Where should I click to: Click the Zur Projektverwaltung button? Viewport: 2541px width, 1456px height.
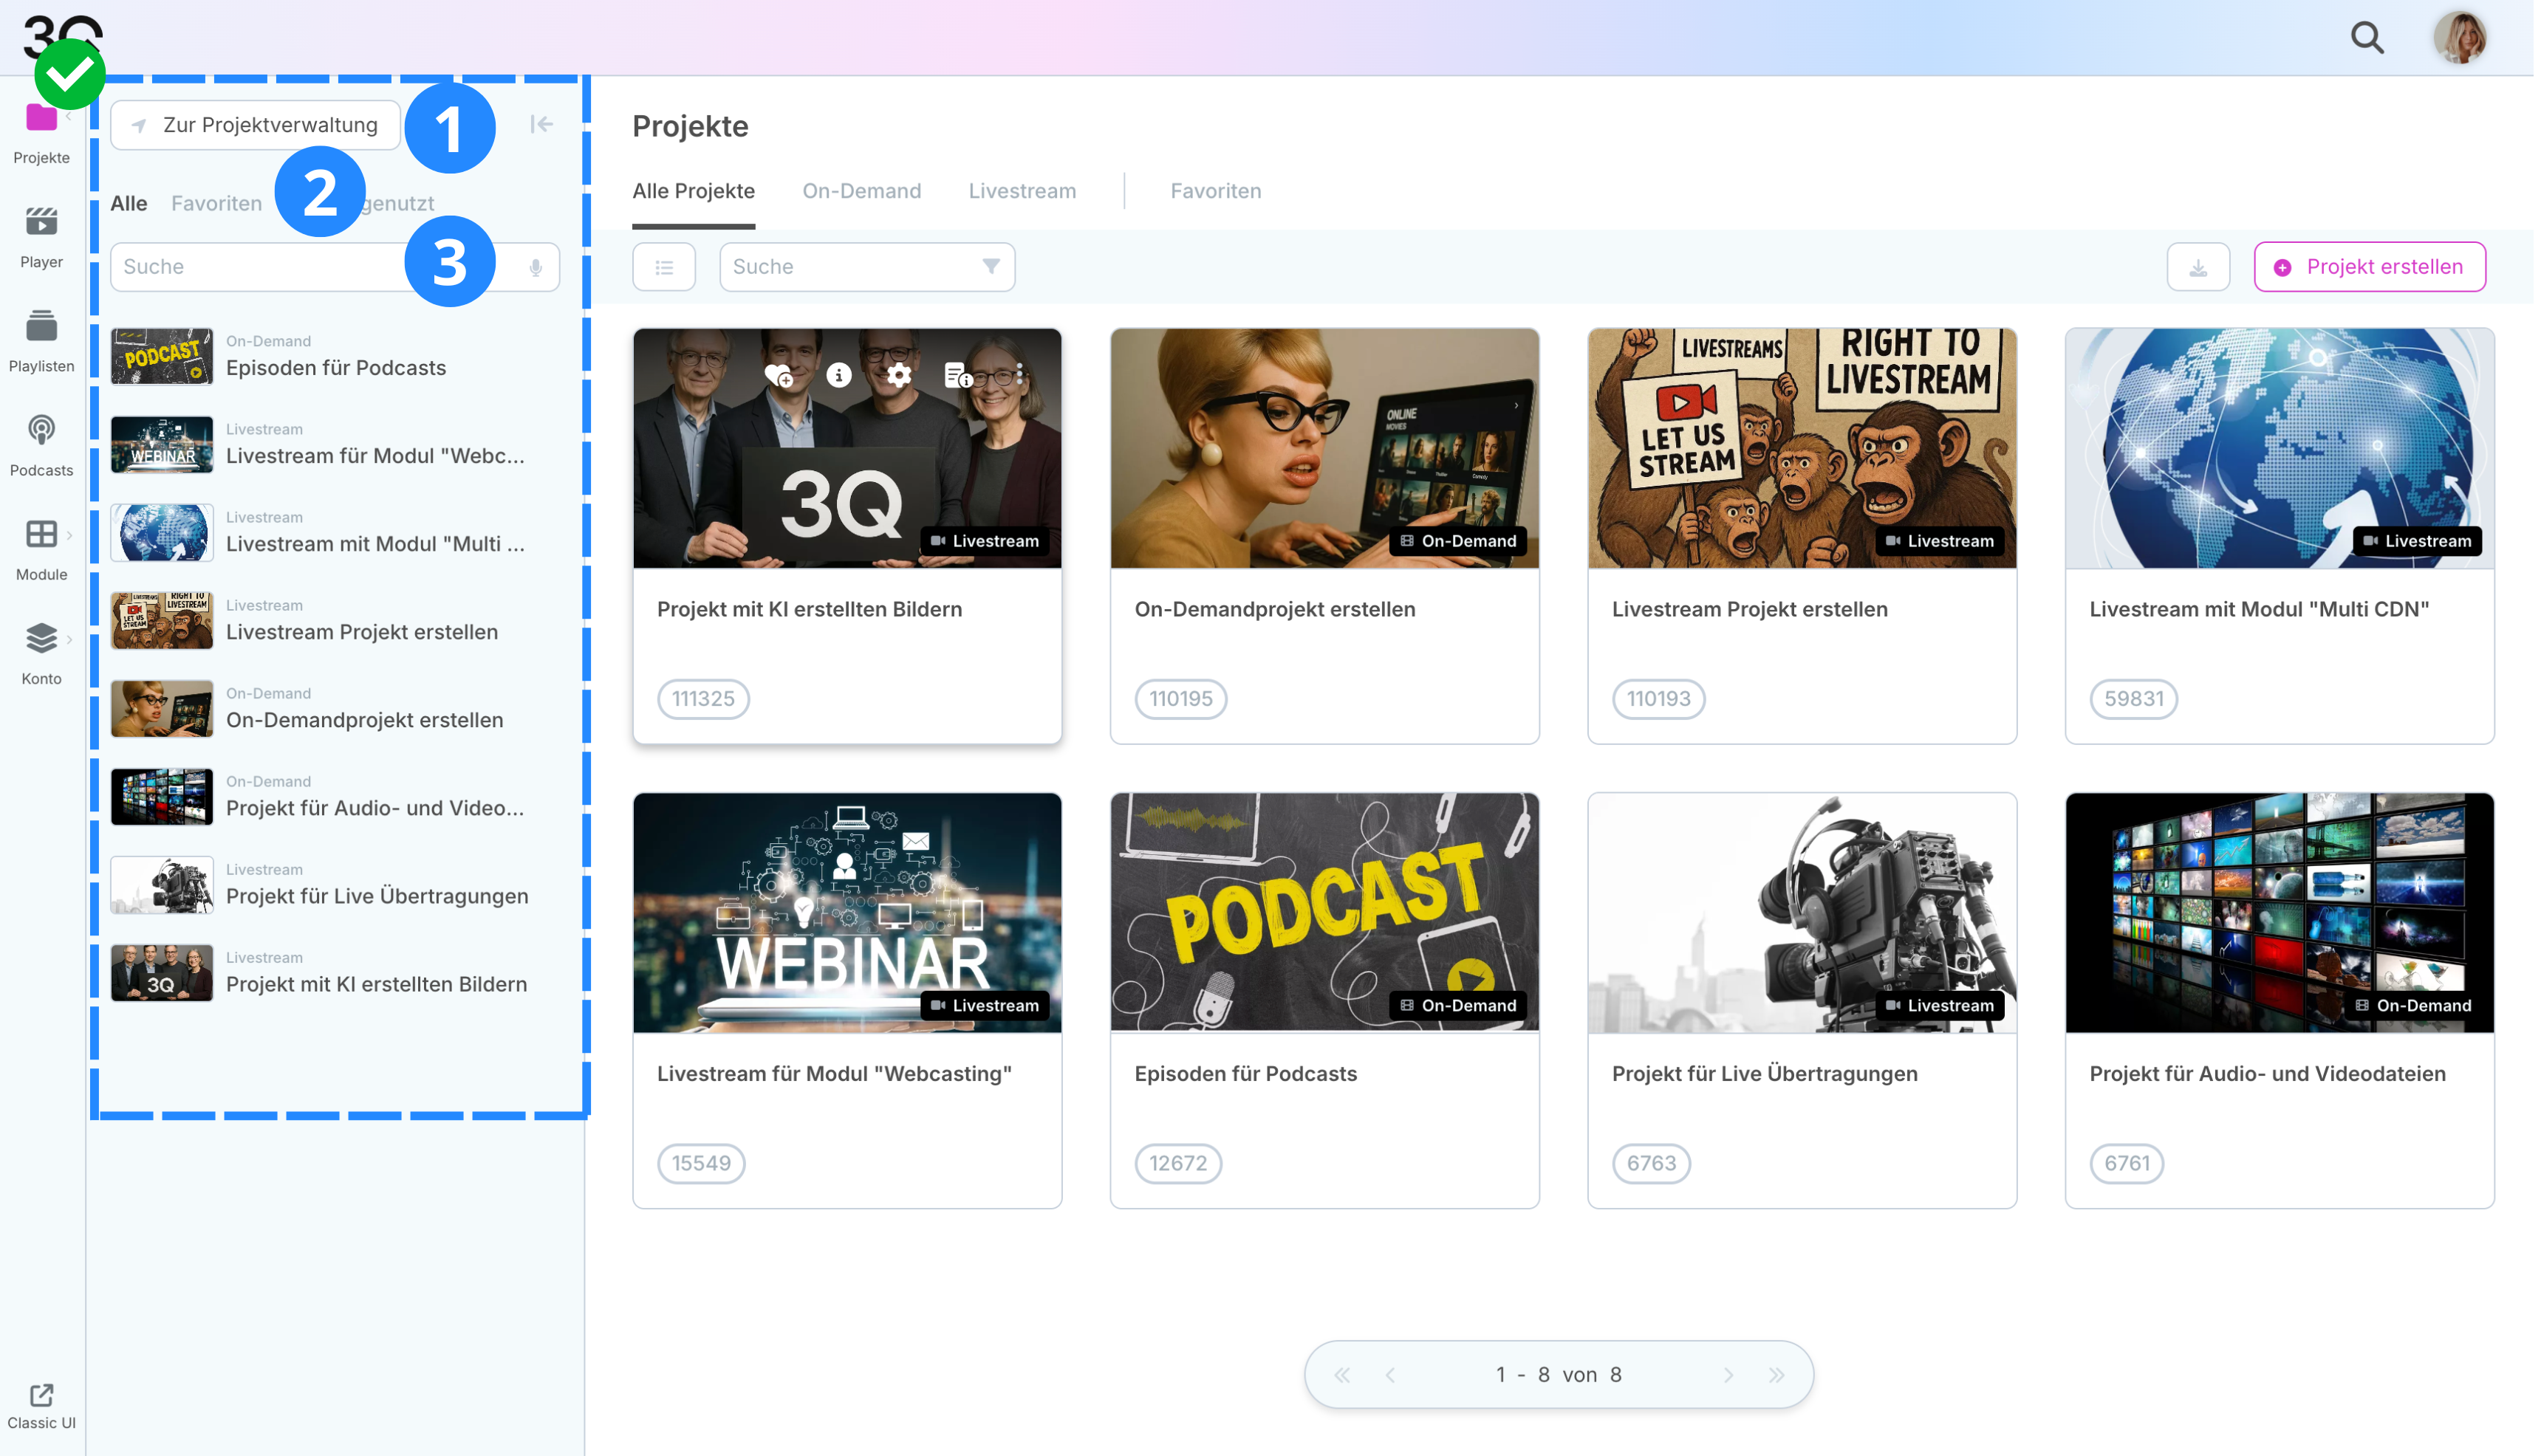[x=256, y=126]
